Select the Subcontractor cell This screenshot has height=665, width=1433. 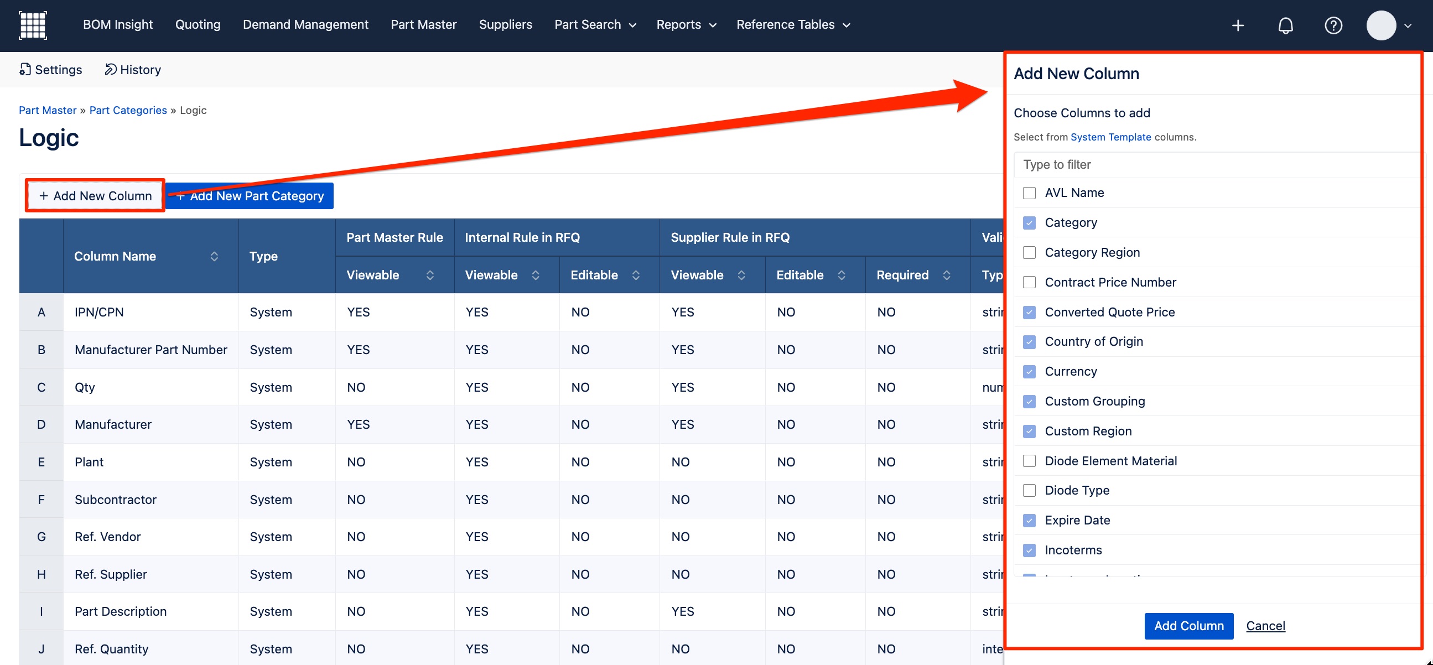coord(150,500)
